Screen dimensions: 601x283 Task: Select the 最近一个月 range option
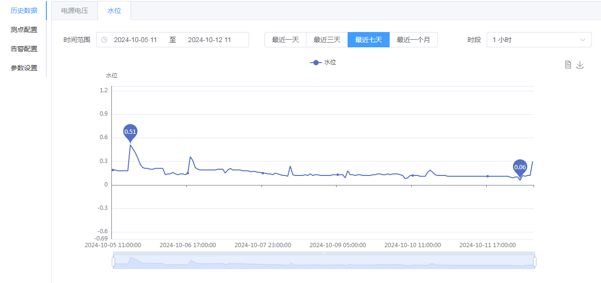pyautogui.click(x=414, y=40)
